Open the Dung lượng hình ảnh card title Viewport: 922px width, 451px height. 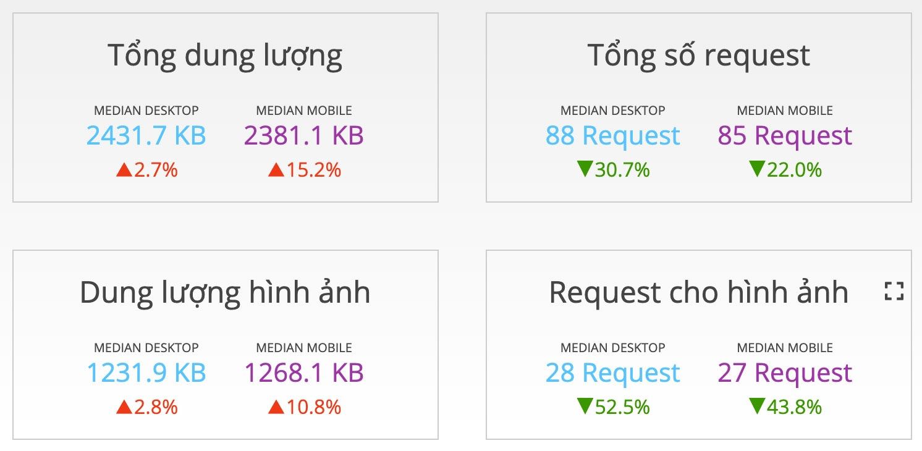click(x=226, y=293)
